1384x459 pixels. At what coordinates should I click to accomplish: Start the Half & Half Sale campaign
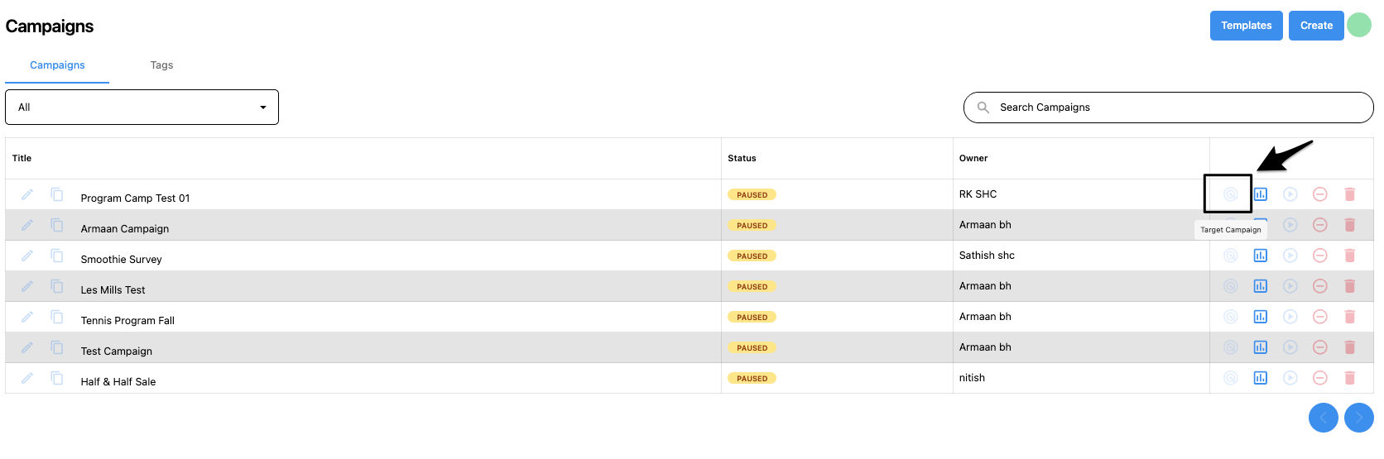click(x=1290, y=378)
